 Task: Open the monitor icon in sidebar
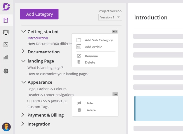click(x=6, y=32)
